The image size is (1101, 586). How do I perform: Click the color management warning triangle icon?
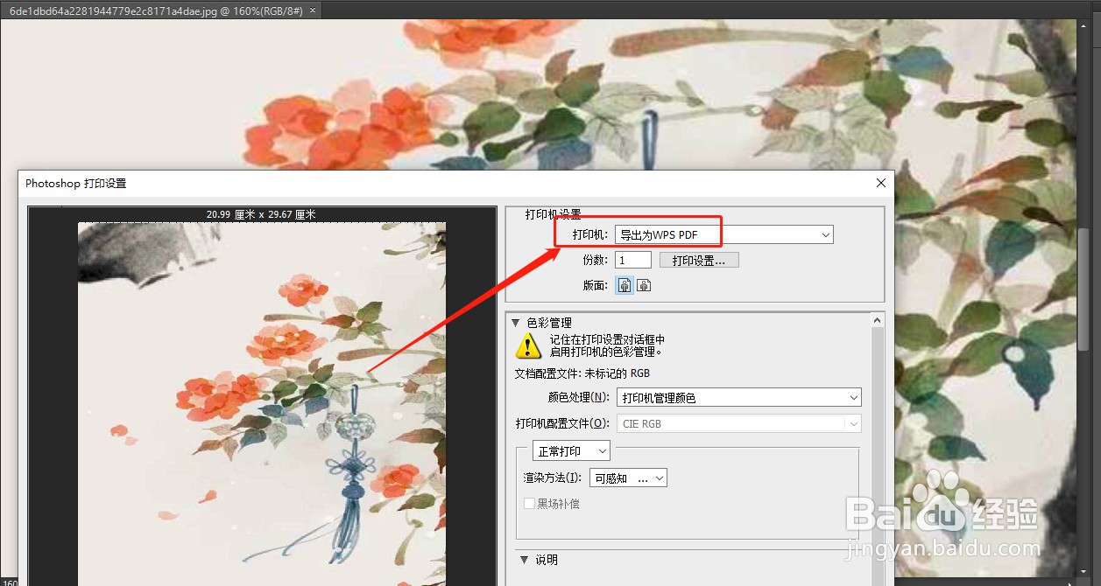[x=526, y=345]
